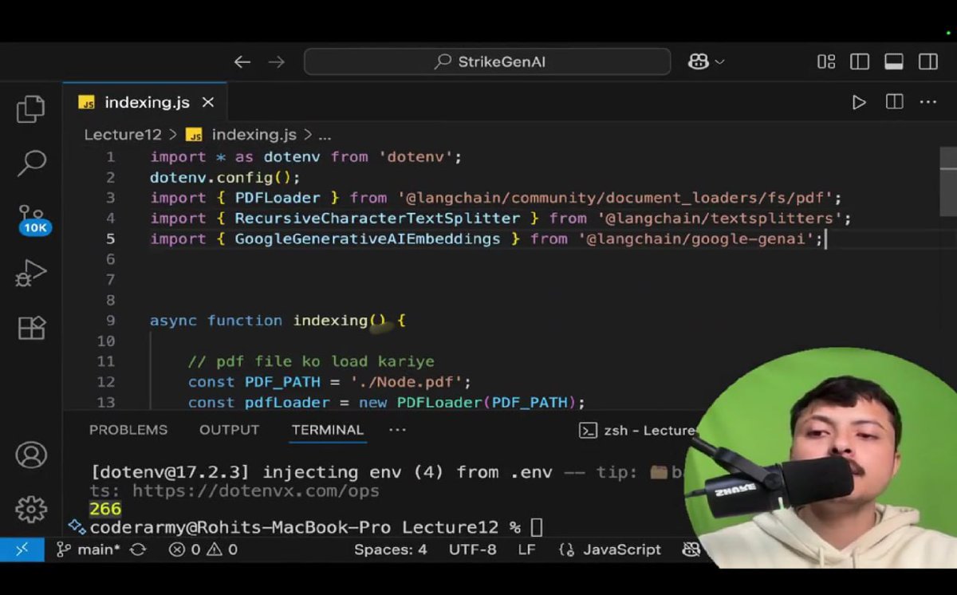Expand the Copilot menu chevron
The height and width of the screenshot is (595, 957).
point(719,61)
